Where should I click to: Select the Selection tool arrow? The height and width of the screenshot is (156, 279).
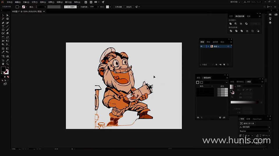(3, 15)
